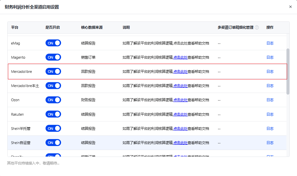This screenshot has height=176, width=297.
Task: Toggle the Shein自运营 switch
Action: click(x=53, y=142)
